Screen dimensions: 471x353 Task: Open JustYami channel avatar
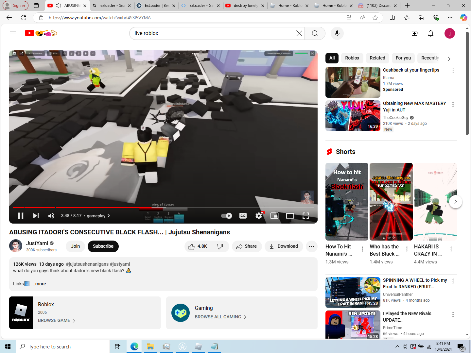tap(16, 246)
